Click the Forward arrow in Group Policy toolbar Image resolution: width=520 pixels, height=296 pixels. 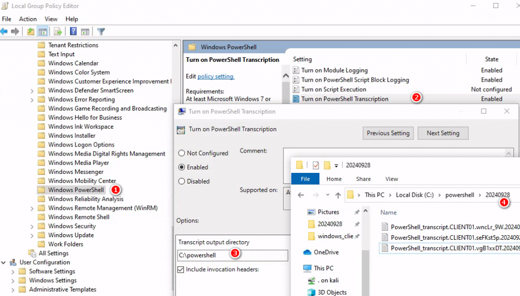coord(15,31)
